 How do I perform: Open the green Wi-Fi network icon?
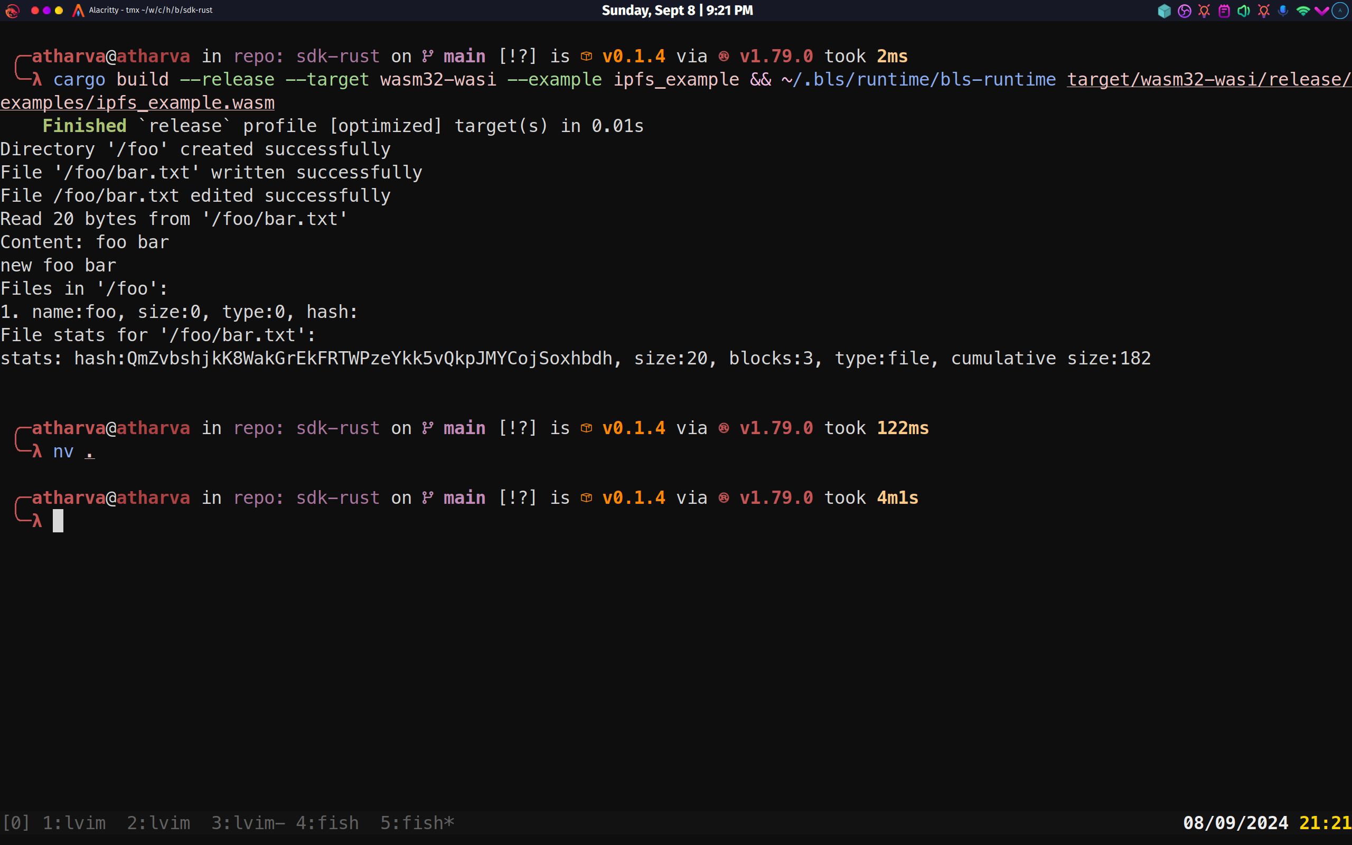click(1303, 11)
